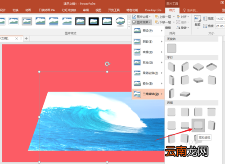Open the 阴影(S) submenu
Viewport: 225px width, 164px height.
tap(148, 41)
